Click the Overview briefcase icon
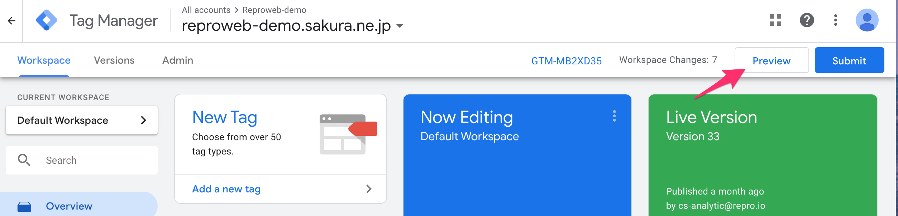 point(24,206)
